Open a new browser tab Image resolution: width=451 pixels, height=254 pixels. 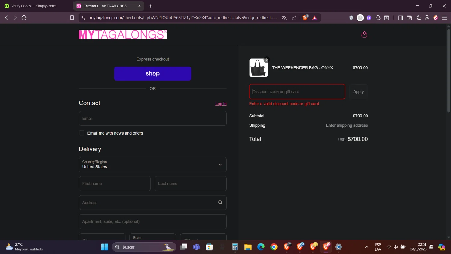pos(151,6)
